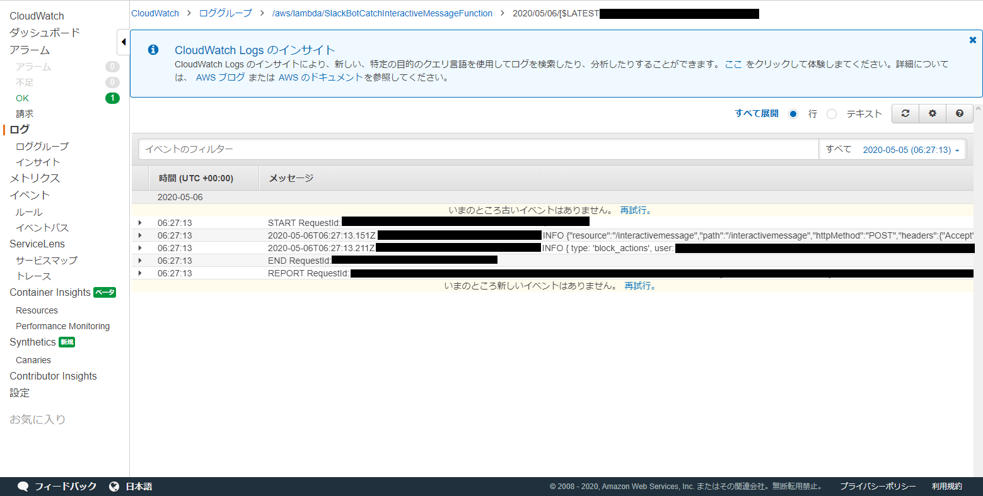Open CloudWatch breadcrumb link

155,13
